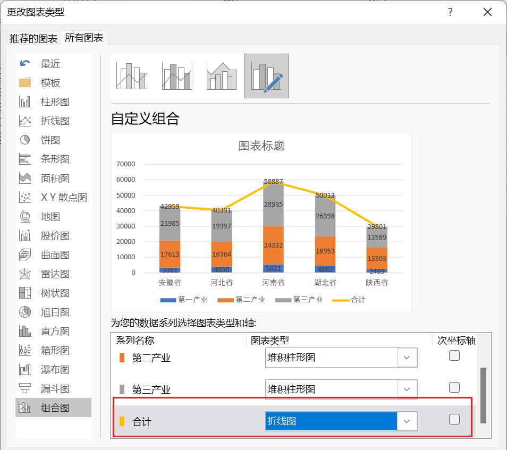Open the Templates (模板) folder icon

25,82
